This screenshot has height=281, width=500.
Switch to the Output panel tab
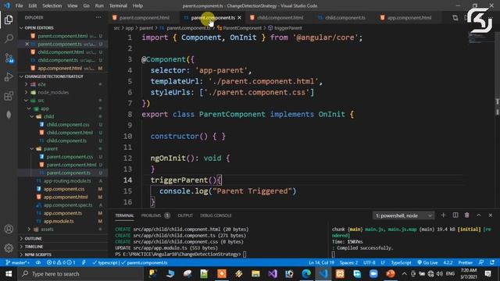[x=185, y=215]
